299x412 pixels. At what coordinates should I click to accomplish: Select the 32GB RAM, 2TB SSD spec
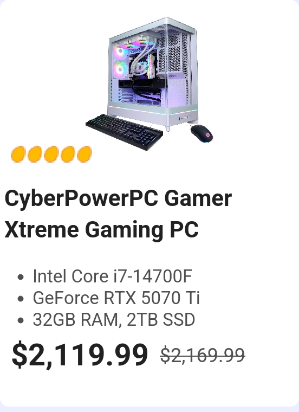(114, 319)
